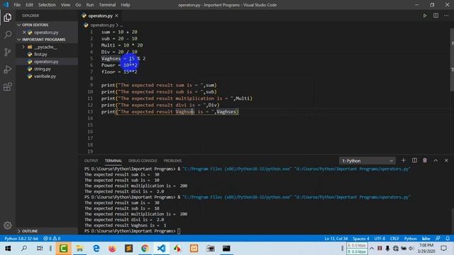
Task: Collapse the Open Editors section
Action: 19,25
